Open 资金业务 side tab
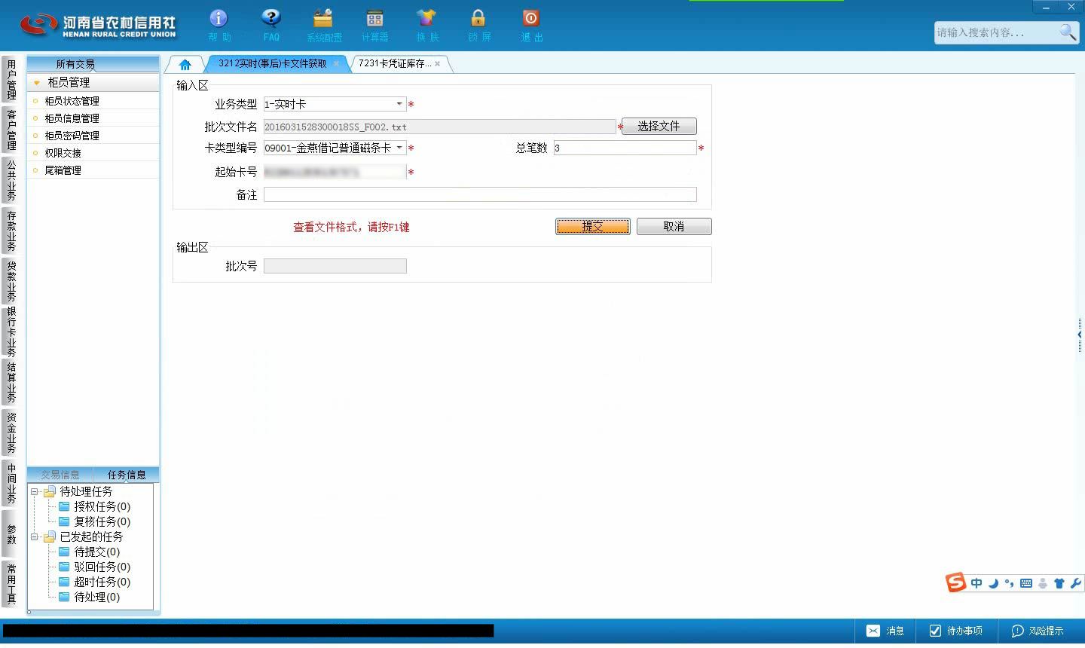 click(11, 433)
